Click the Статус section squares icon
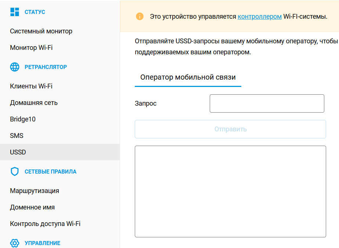This screenshot has height=248, width=339. click(x=15, y=12)
